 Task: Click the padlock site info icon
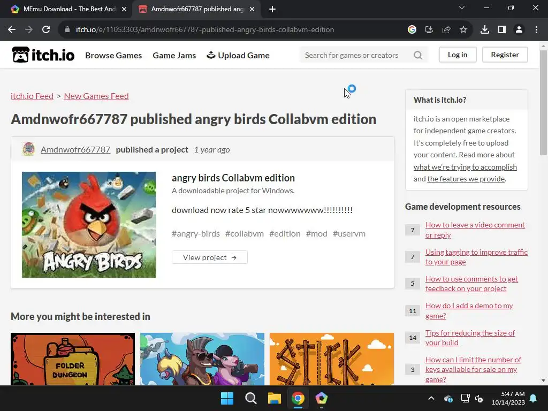pyautogui.click(x=67, y=30)
